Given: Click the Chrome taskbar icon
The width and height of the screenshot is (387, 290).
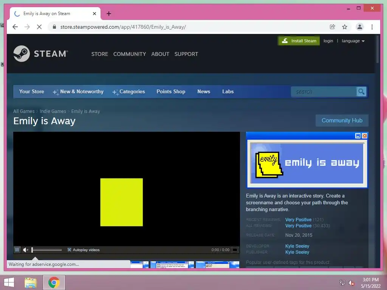Looking at the screenshot, I should click(54, 282).
